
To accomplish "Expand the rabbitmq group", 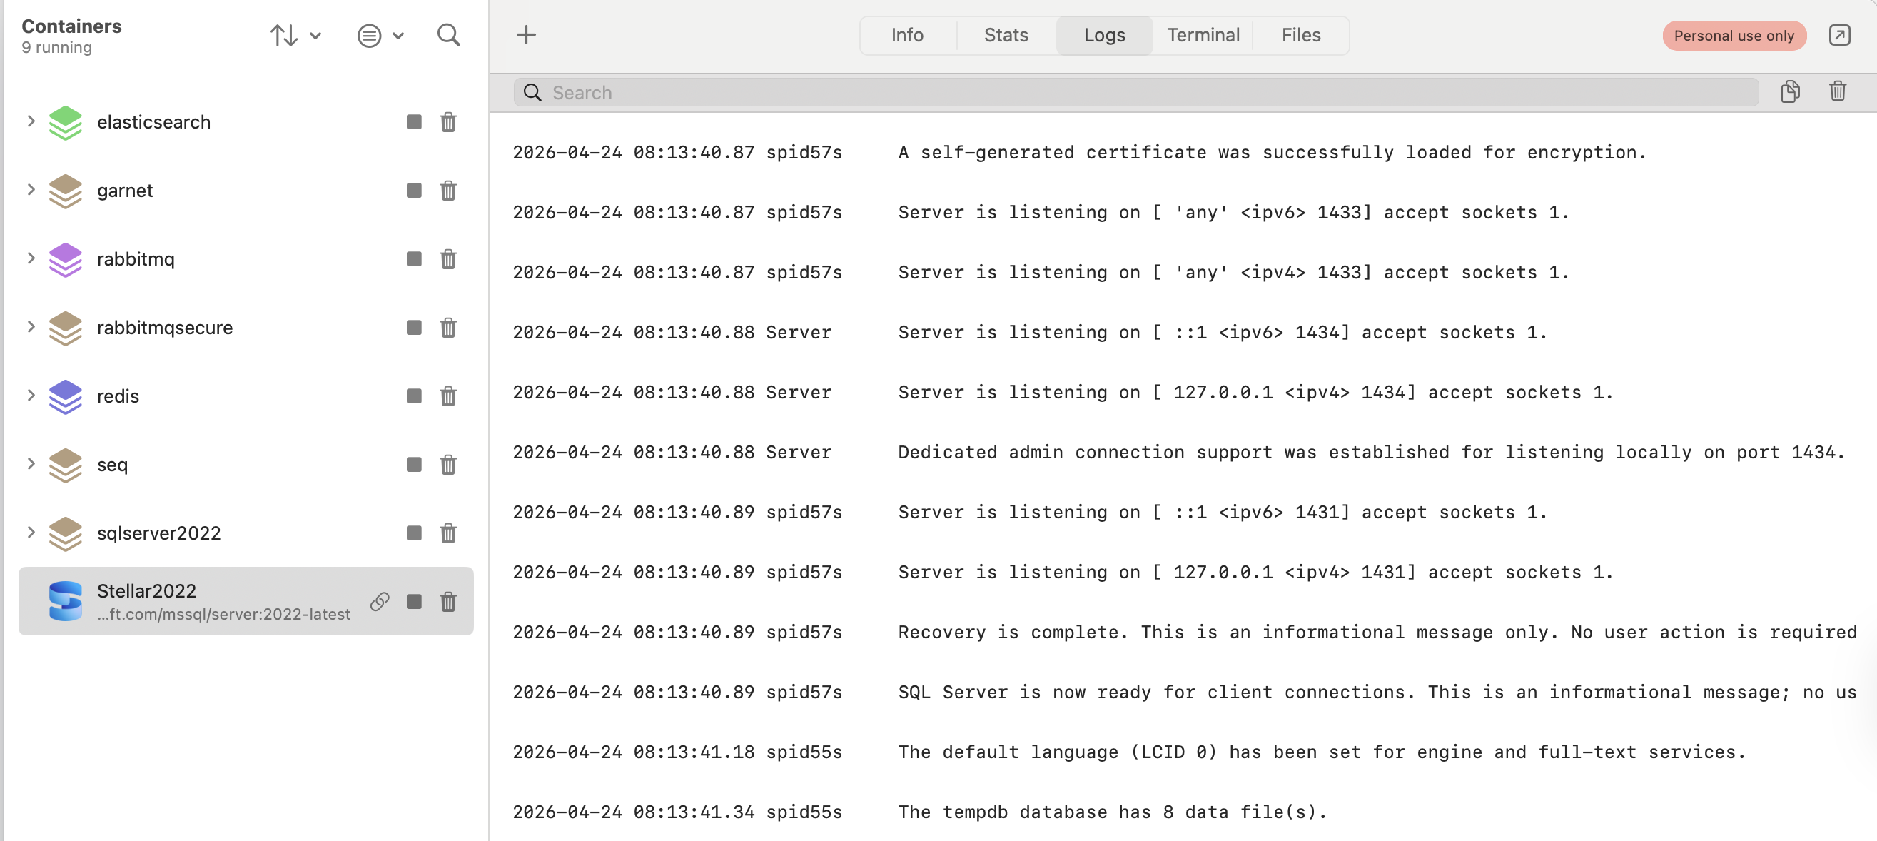I will [x=31, y=258].
